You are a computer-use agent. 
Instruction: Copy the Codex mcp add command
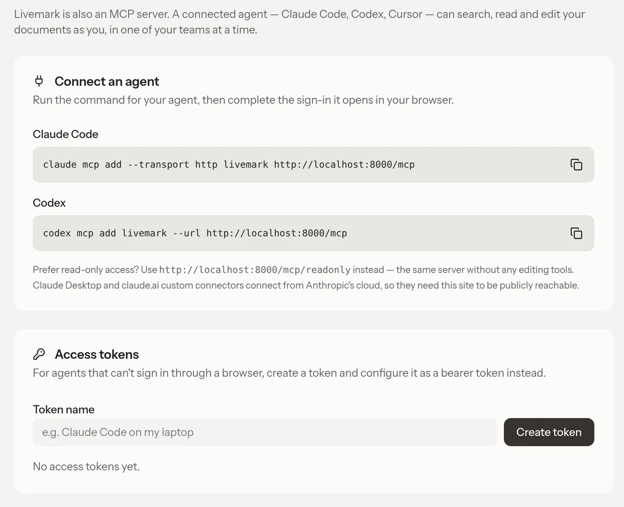pyautogui.click(x=576, y=233)
